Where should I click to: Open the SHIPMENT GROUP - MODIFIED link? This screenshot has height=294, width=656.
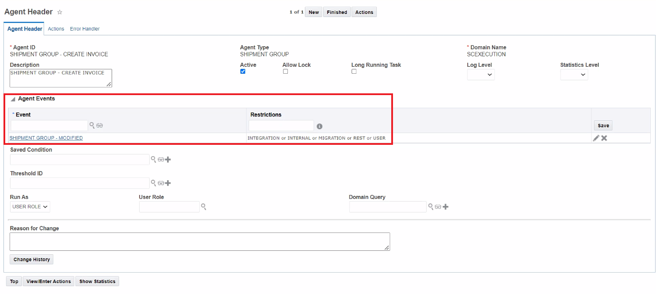click(x=46, y=138)
